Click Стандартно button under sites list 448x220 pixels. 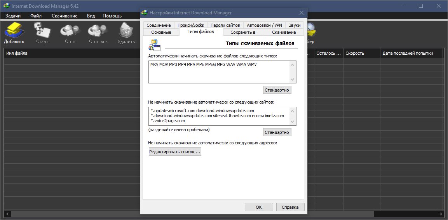(277, 132)
